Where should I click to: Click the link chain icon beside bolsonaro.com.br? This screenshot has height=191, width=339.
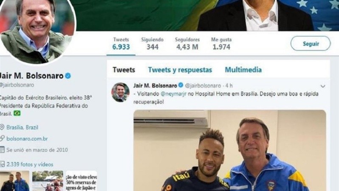click(2, 138)
